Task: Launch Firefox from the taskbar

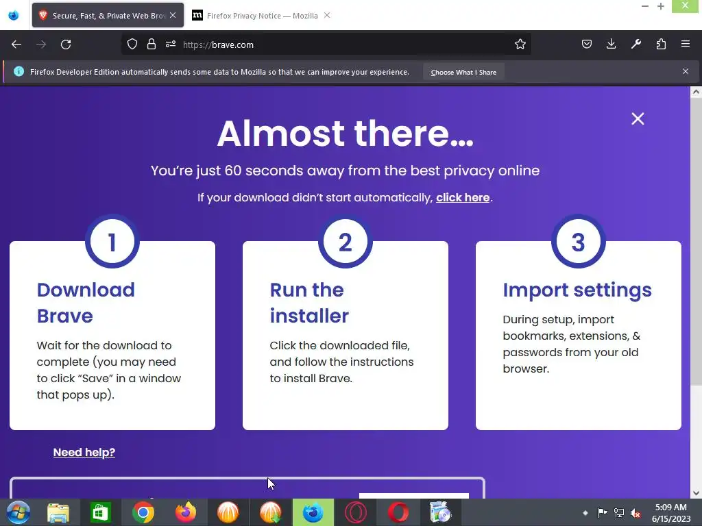Action: point(185,512)
